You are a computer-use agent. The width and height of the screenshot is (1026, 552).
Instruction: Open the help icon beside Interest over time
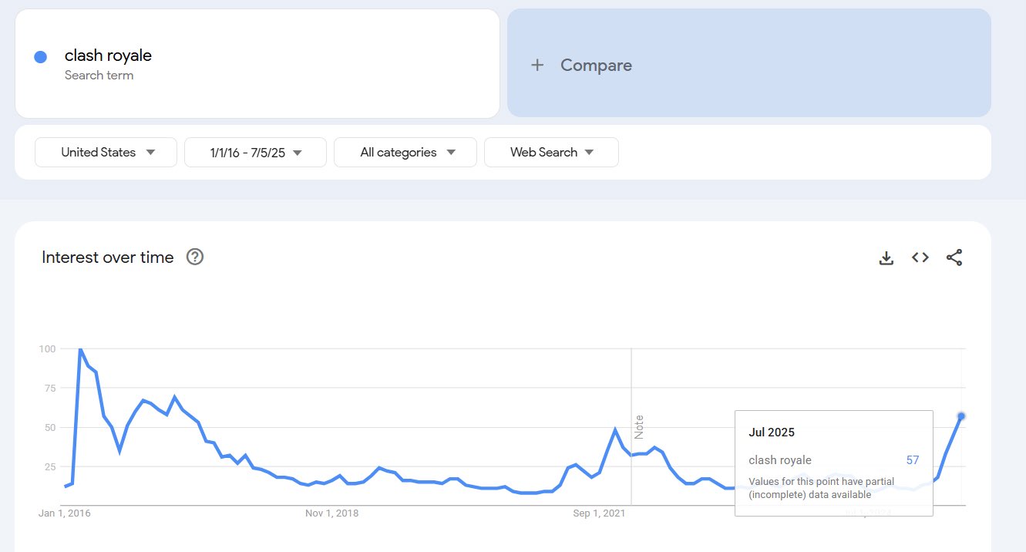tap(195, 257)
